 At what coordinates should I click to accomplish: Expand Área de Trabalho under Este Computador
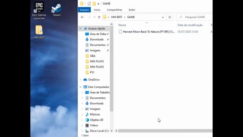[82, 92]
